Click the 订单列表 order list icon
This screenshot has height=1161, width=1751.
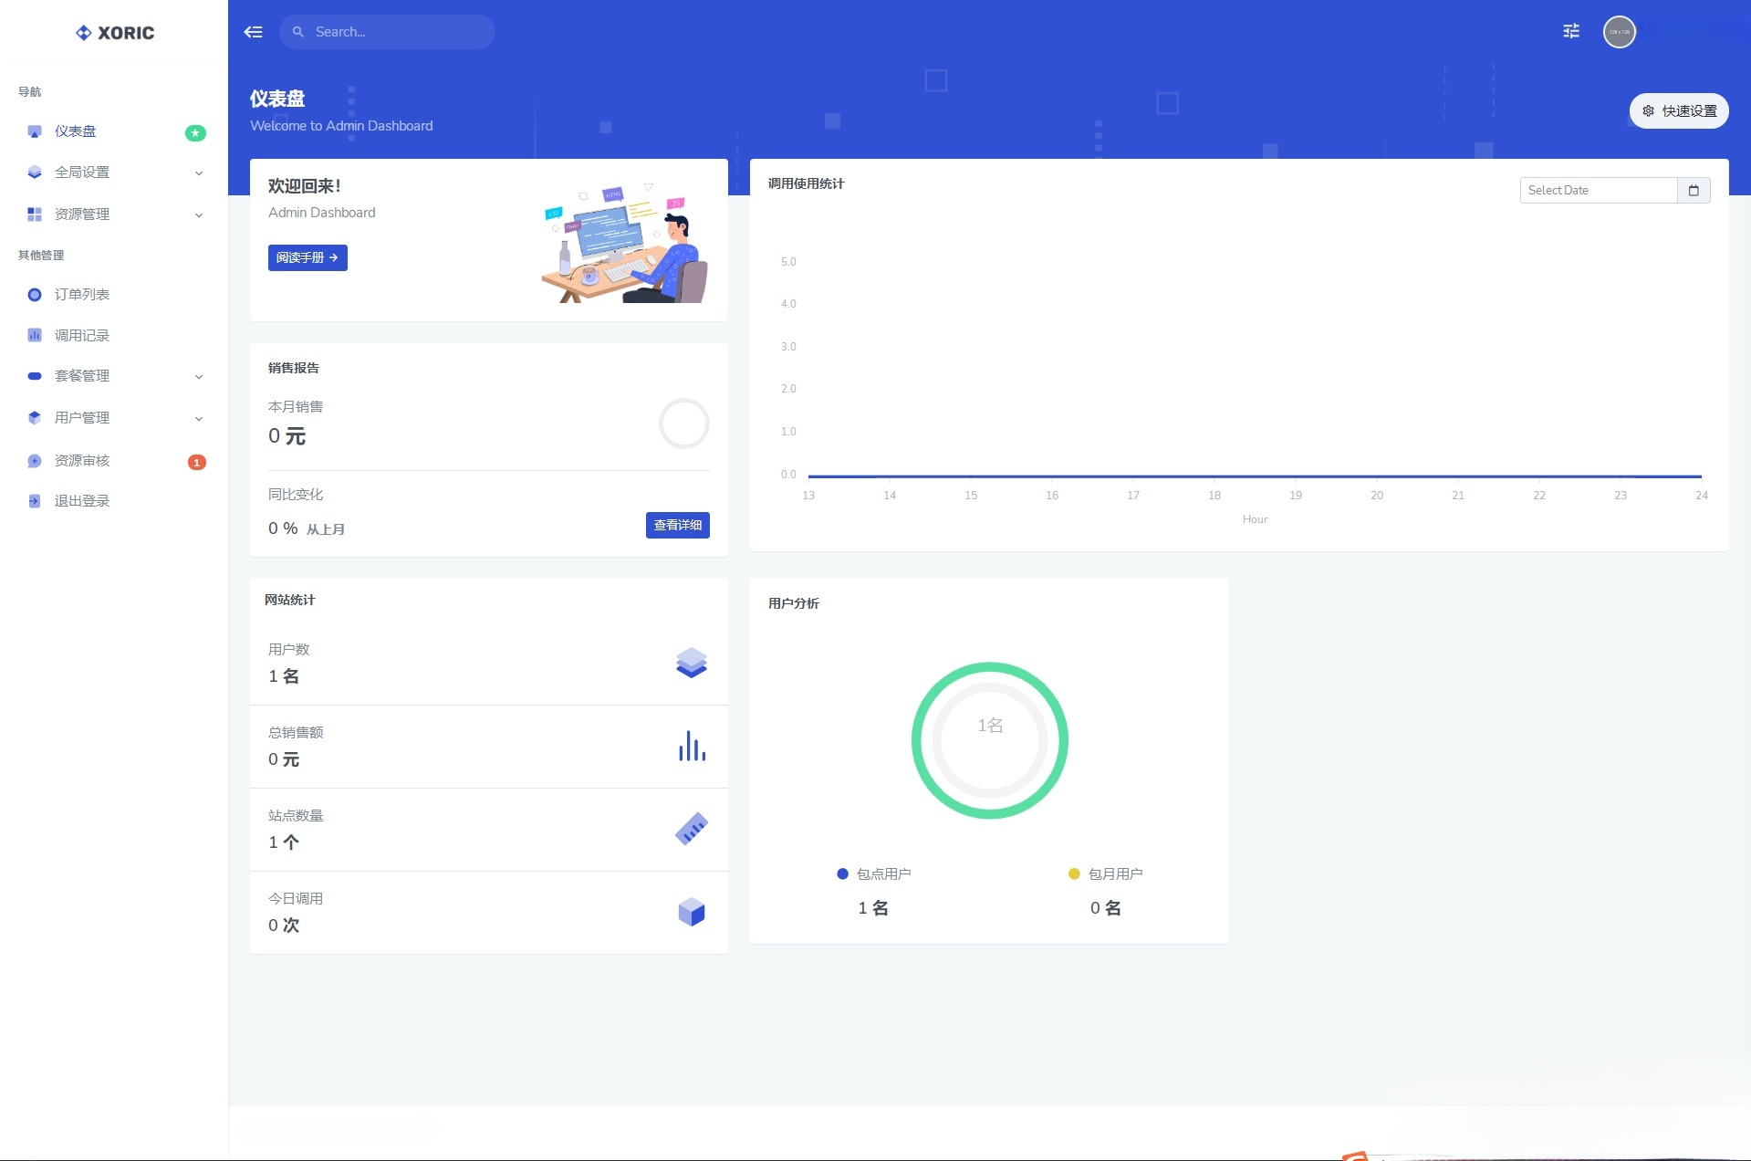[34, 294]
